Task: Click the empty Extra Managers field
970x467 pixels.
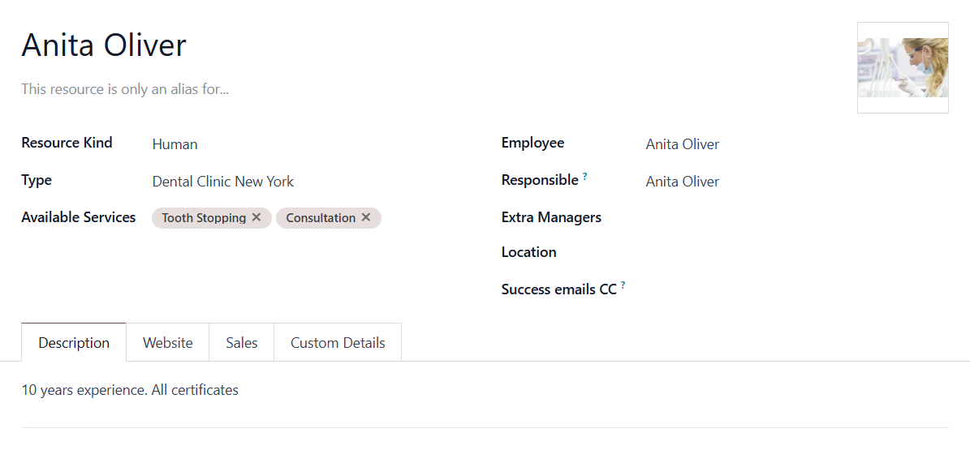Action: click(x=797, y=217)
